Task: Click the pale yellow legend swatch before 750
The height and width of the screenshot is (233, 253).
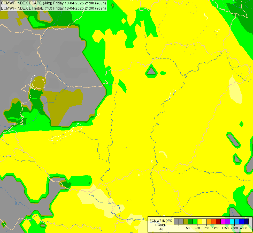Action: tap(204, 222)
